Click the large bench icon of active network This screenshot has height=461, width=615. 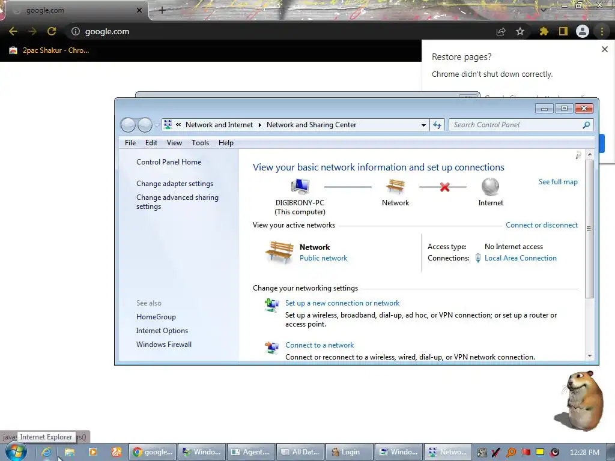279,252
